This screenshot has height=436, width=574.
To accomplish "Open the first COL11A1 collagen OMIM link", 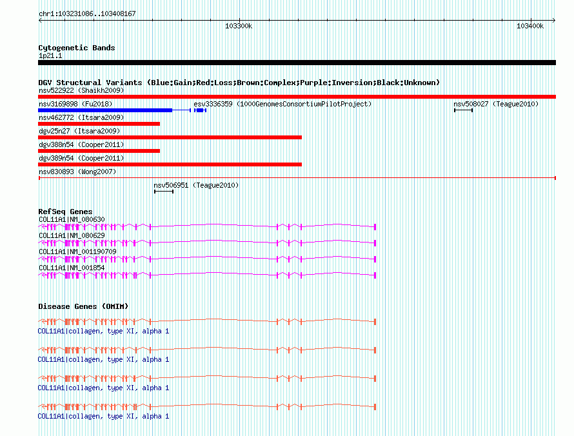I will pyautogui.click(x=103, y=332).
